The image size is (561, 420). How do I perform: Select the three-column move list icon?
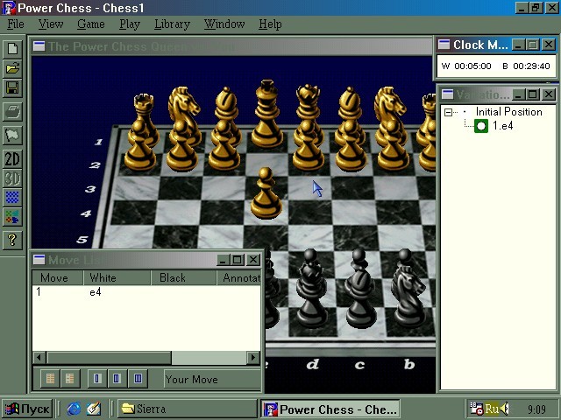click(x=138, y=379)
